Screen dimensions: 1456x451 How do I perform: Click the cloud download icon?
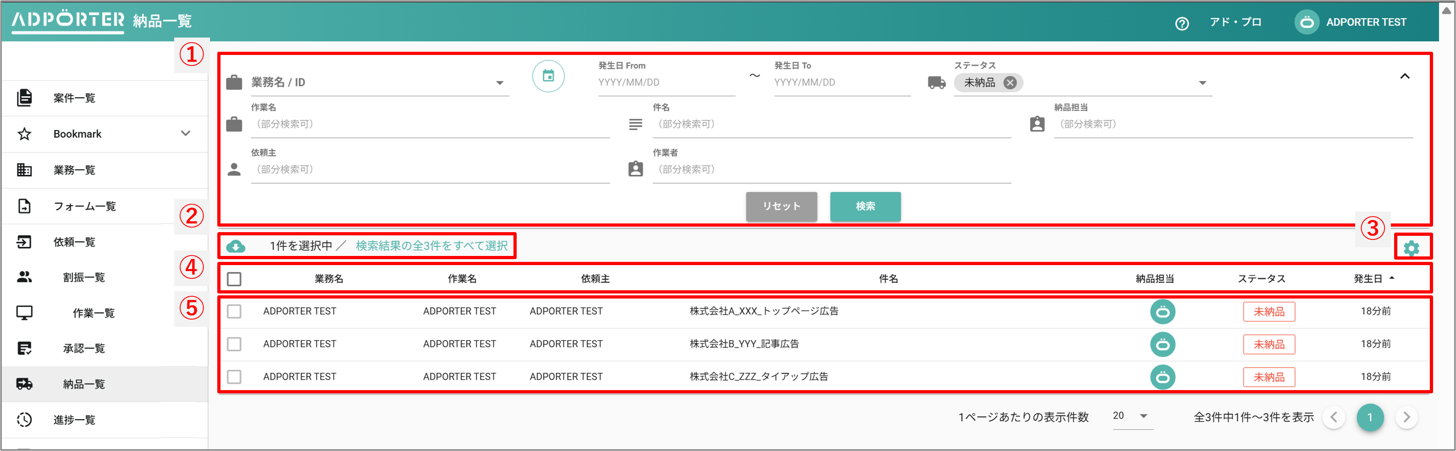[x=236, y=246]
